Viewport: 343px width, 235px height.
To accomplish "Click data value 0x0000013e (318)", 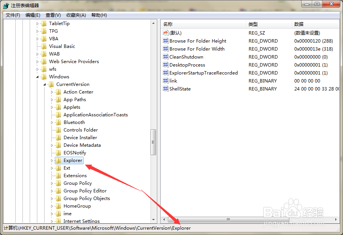I will point(313,49).
